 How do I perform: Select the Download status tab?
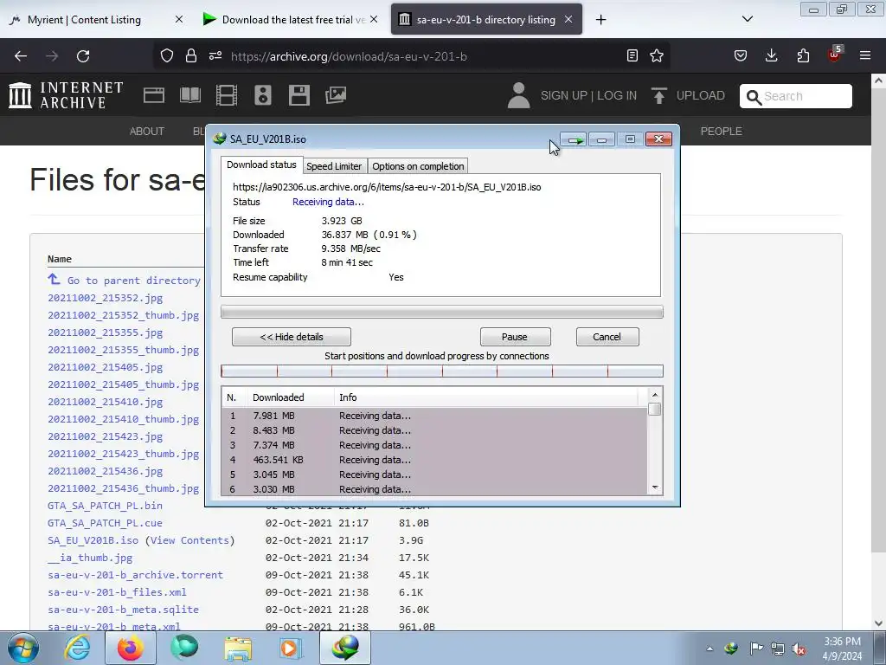point(261,165)
